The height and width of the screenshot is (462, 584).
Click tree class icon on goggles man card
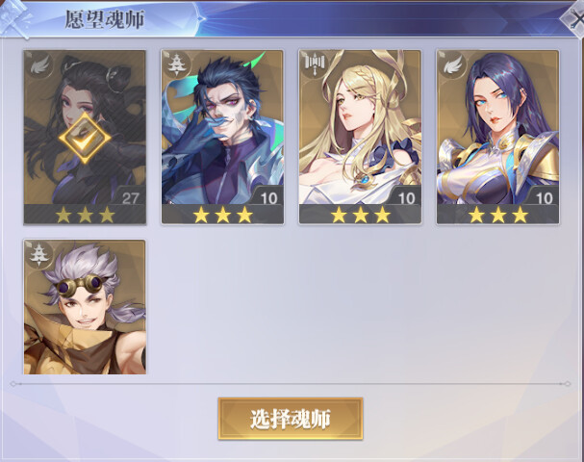click(39, 254)
